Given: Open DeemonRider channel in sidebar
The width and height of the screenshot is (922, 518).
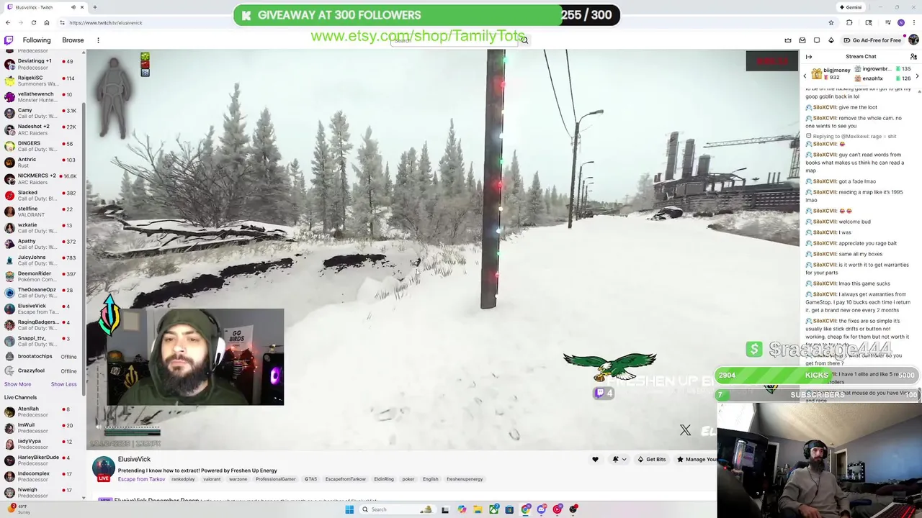Looking at the screenshot, I should point(41,276).
